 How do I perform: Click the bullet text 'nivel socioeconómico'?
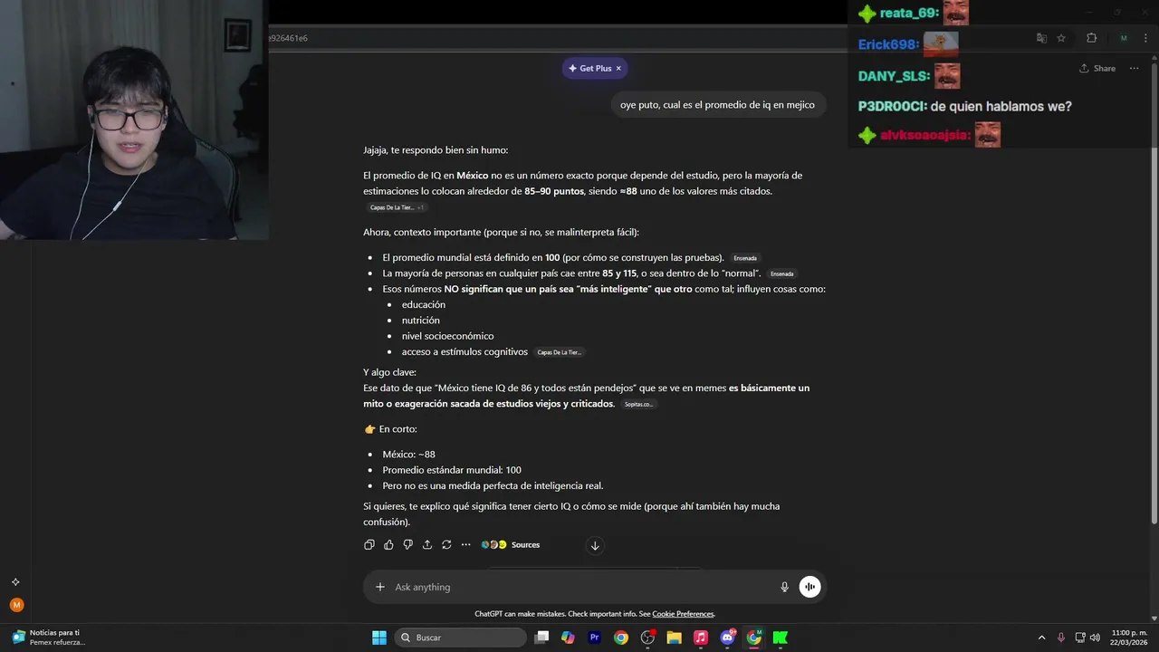pos(447,336)
